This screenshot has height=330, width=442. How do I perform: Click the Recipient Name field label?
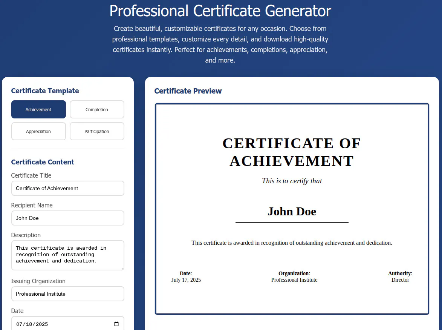[32, 205]
